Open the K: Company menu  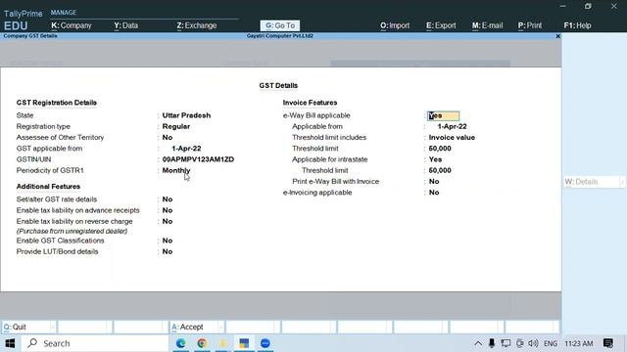point(72,25)
